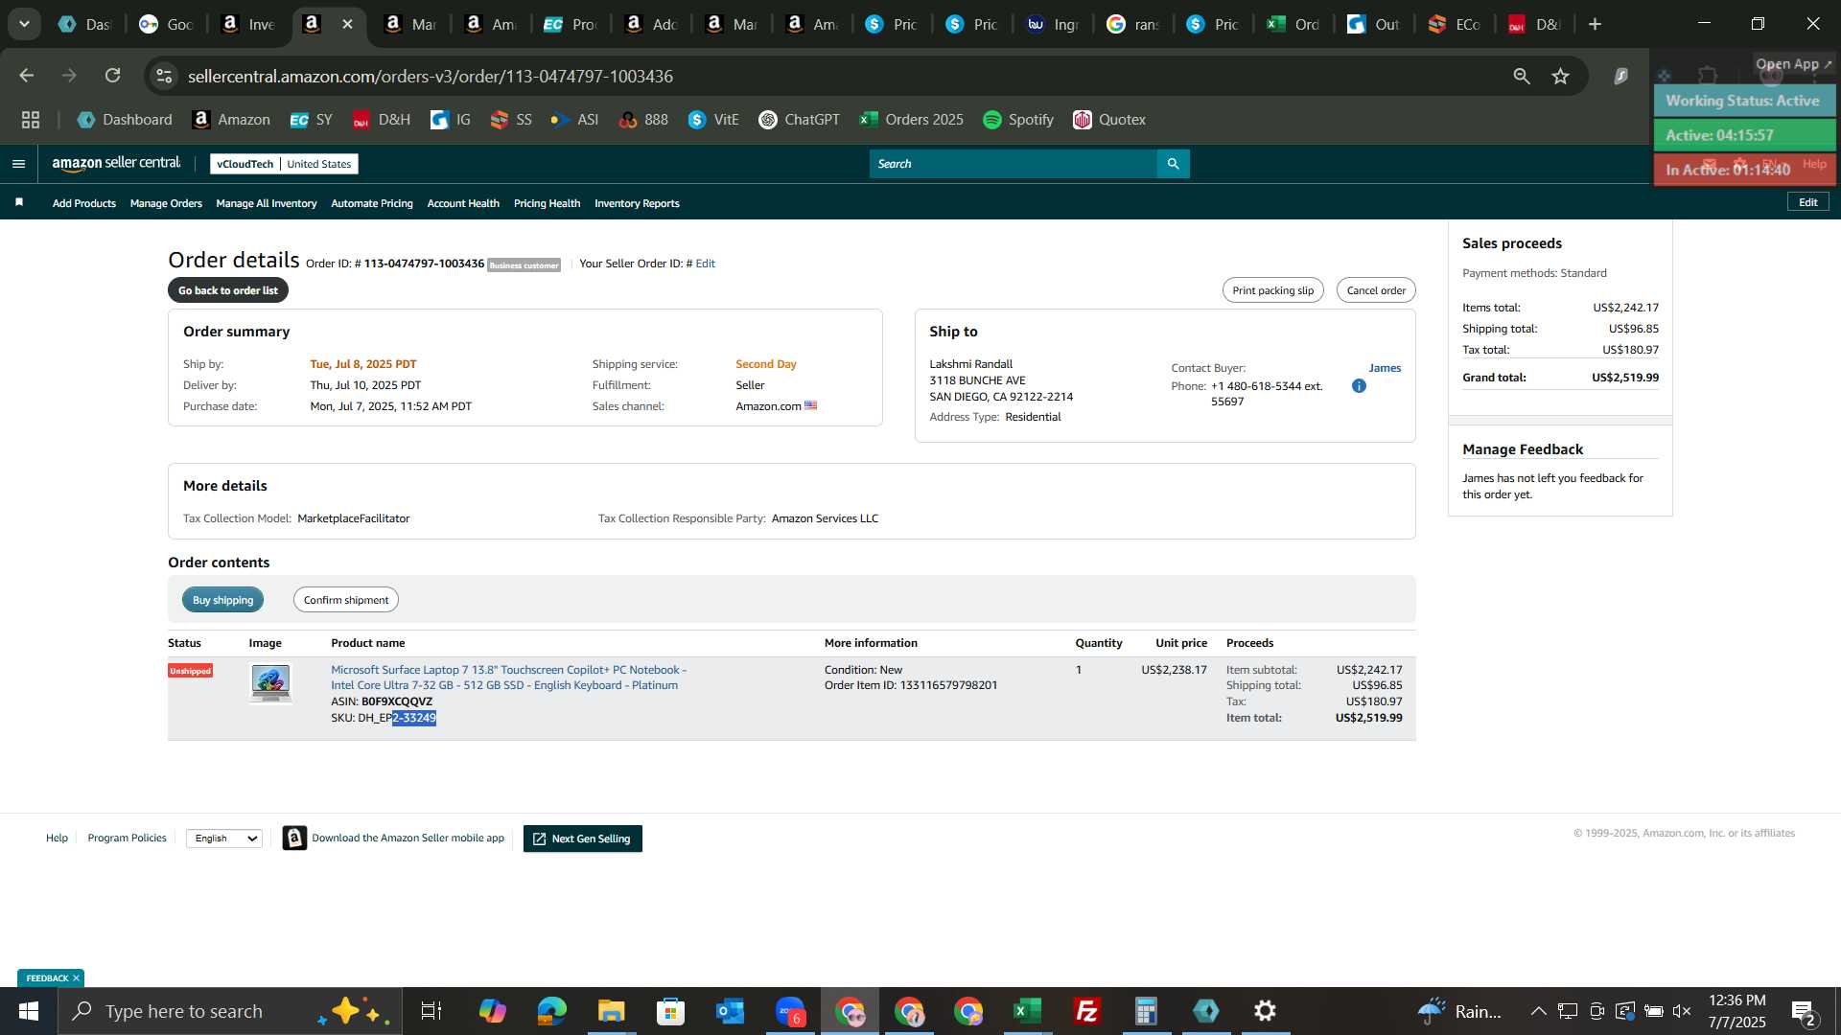
Task: Open the Microsoft Surface Laptop 7 product link
Action: 508,678
